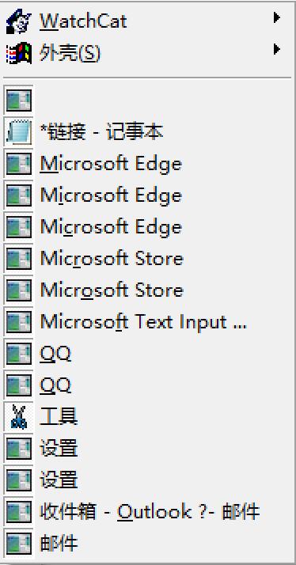Switch to the *链接 - 记事本 window

point(148,132)
